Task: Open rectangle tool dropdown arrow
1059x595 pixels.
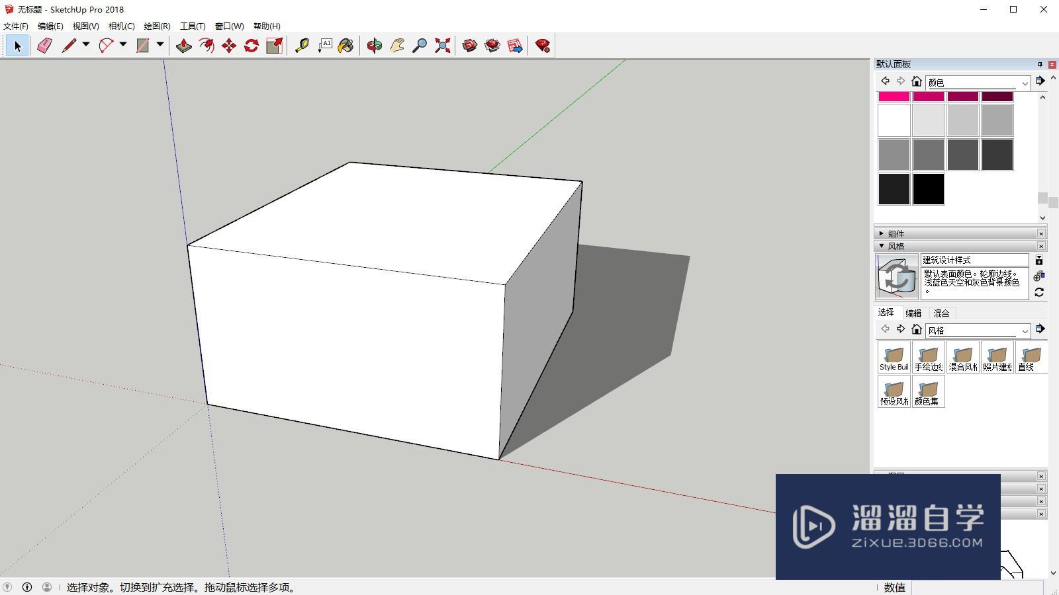Action: (x=160, y=45)
